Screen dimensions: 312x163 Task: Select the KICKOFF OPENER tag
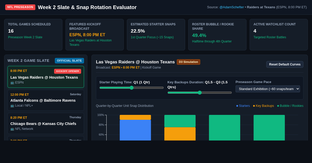click(x=68, y=71)
